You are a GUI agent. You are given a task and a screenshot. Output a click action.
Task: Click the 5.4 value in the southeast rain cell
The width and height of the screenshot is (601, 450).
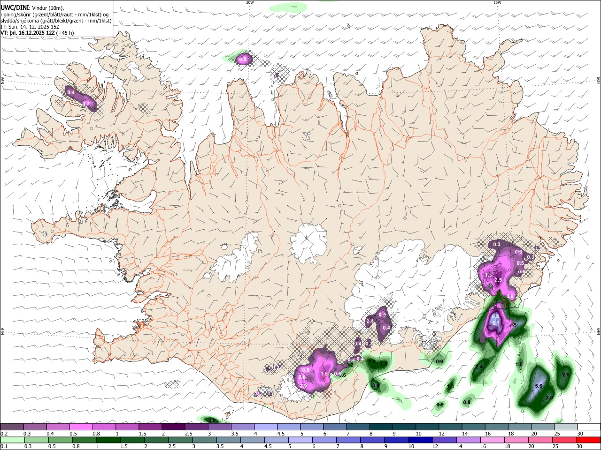[495, 317]
